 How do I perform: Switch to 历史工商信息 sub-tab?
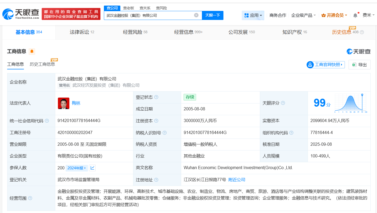[43, 64]
